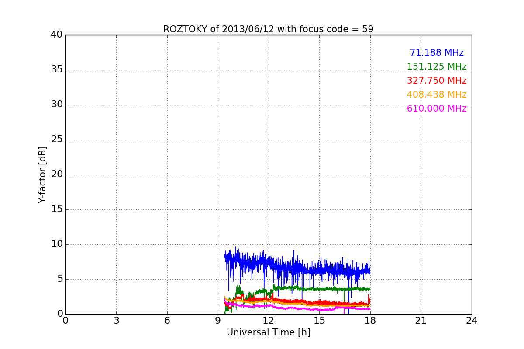The image size is (524, 349).
Task: Click the x-axis tick label 24
Action: click(472, 321)
